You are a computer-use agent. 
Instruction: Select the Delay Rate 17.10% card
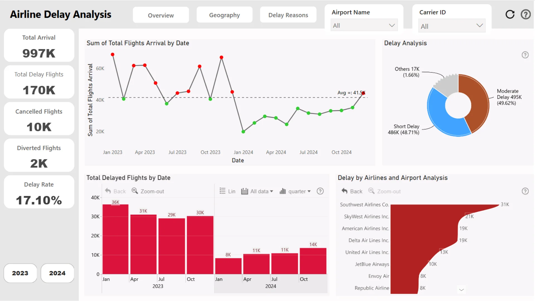(39, 192)
